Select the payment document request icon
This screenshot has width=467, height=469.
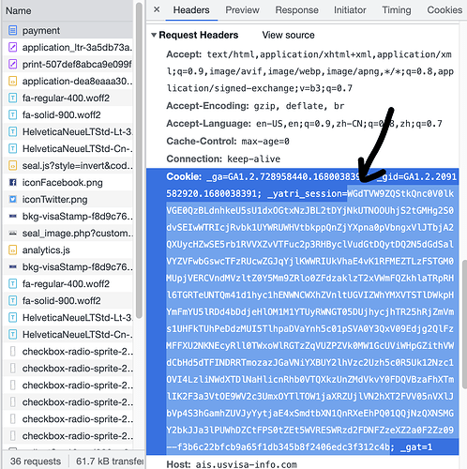click(12, 30)
